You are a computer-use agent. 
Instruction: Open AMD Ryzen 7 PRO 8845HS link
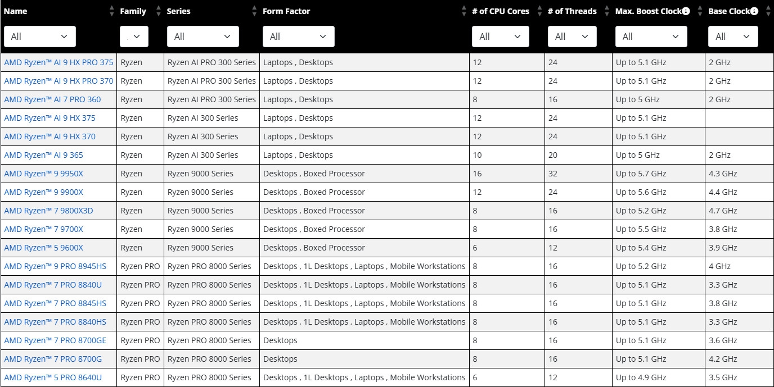(x=55, y=303)
